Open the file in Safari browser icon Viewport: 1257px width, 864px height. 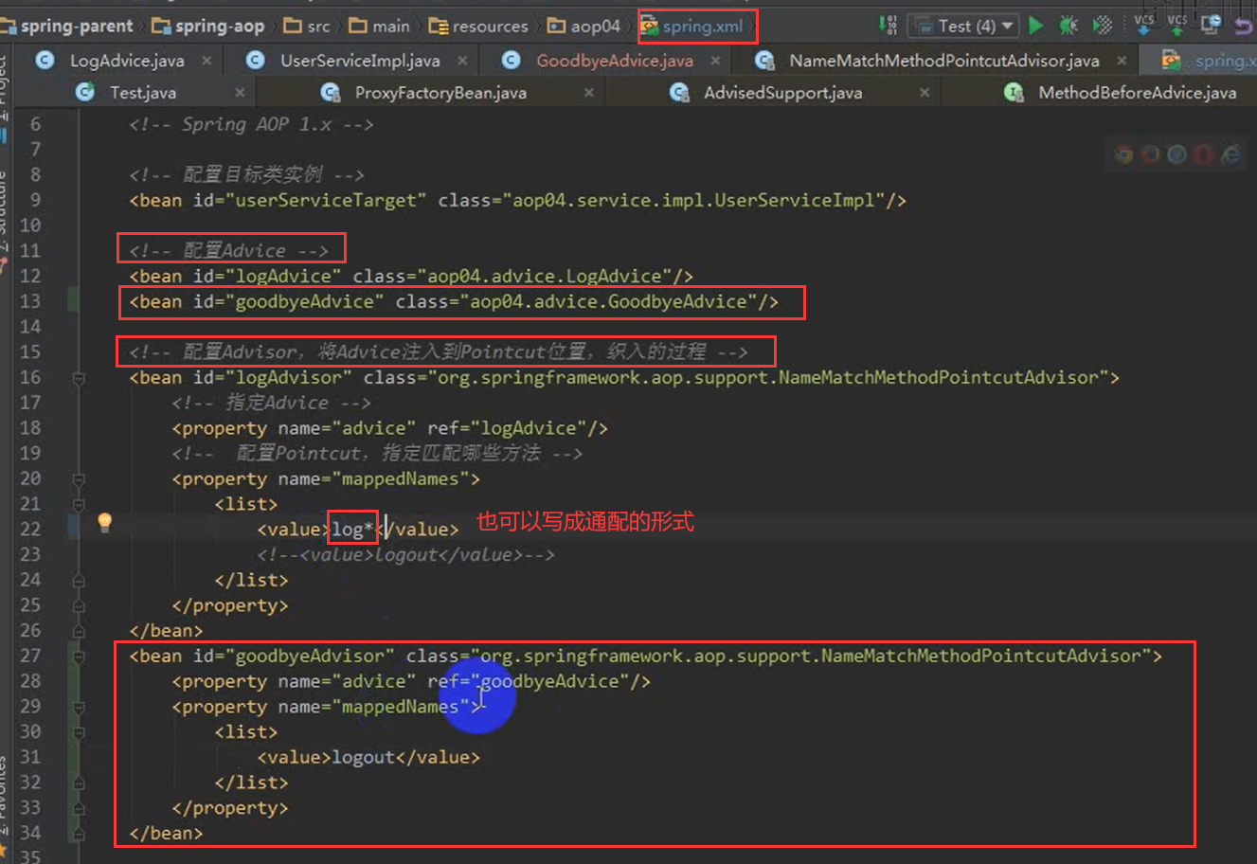tap(1177, 154)
